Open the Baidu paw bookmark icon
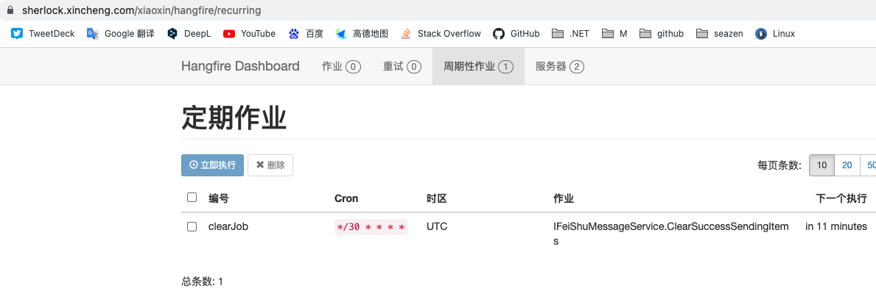Image resolution: width=876 pixels, height=299 pixels. pyautogui.click(x=294, y=33)
